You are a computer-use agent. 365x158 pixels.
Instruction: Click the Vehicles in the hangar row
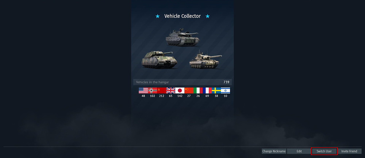pyautogui.click(x=182, y=82)
